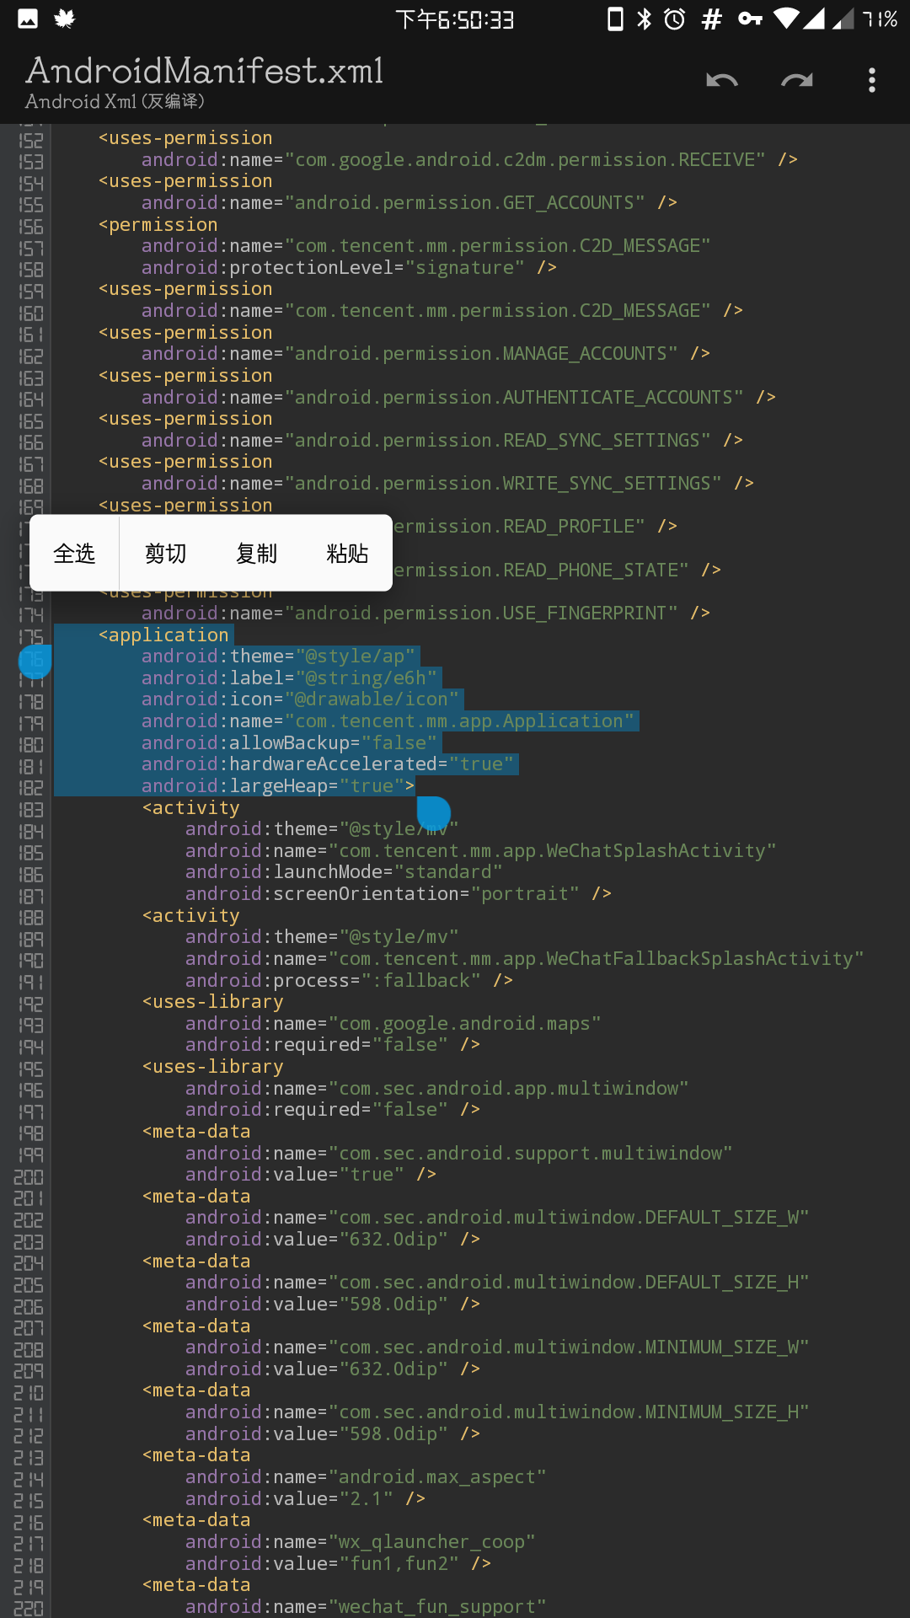Tap the MINIMUM_SIZE_H meta-data name
The image size is (910, 1618).
click(497, 1412)
